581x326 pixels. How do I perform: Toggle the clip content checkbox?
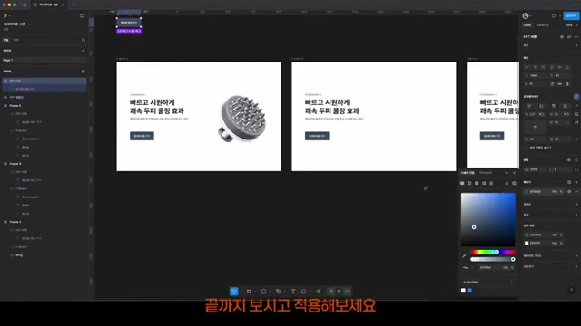tap(527, 147)
